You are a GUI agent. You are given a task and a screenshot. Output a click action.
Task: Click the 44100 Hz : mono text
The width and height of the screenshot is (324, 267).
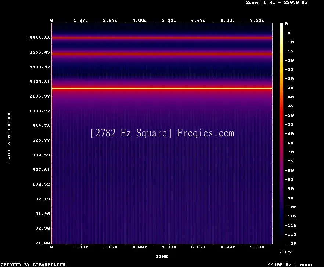tap(290, 264)
